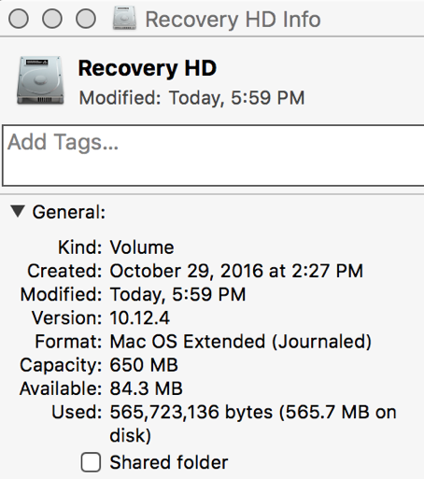The image size is (424, 479).
Task: Close the Recovery HD Info window
Action: pos(19,19)
